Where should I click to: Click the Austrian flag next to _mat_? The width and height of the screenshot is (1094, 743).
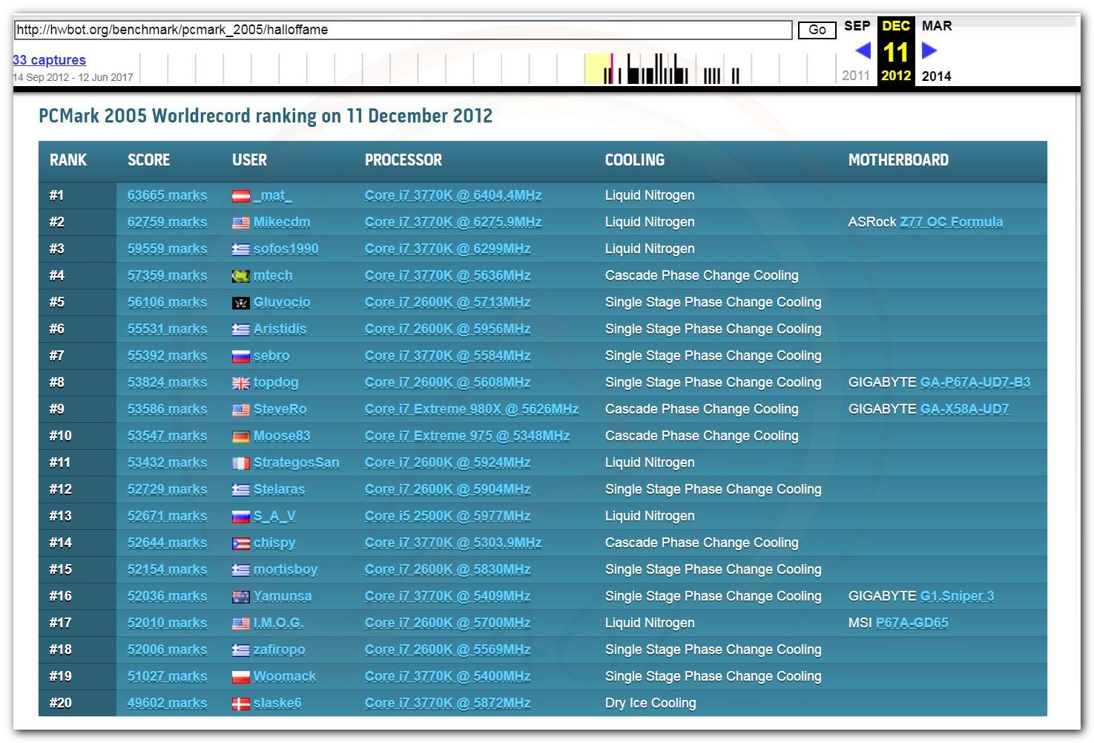pyautogui.click(x=240, y=196)
